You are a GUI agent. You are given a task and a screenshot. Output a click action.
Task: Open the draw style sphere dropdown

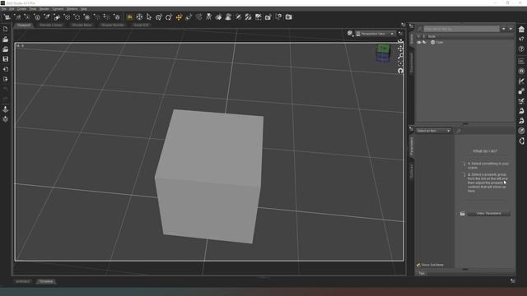pyautogui.click(x=350, y=34)
